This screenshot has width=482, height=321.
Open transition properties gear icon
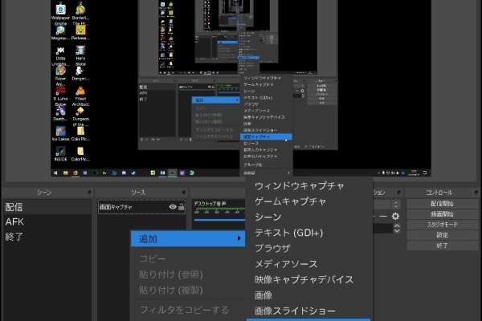[x=395, y=216]
